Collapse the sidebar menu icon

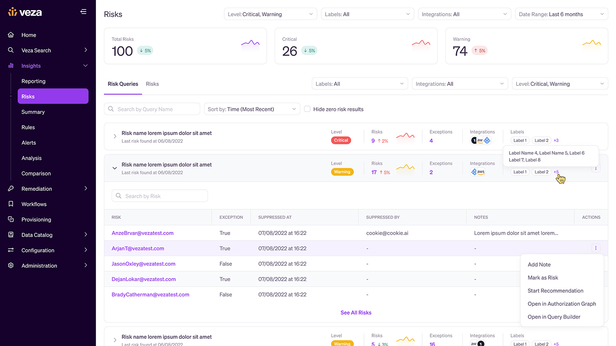click(x=83, y=12)
